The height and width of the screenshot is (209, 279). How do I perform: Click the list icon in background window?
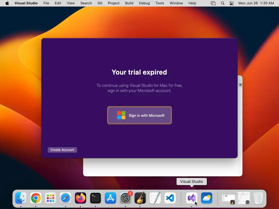pos(240,85)
